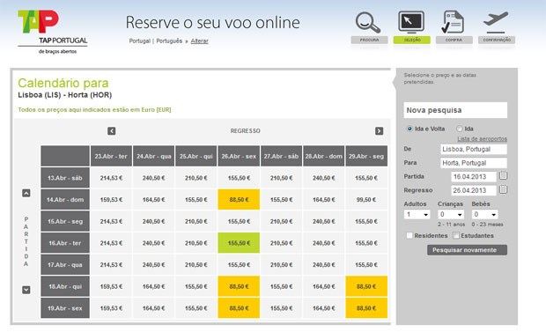Click row header 17.Abr - qua
Screen dimensions: 546x332
point(65,265)
